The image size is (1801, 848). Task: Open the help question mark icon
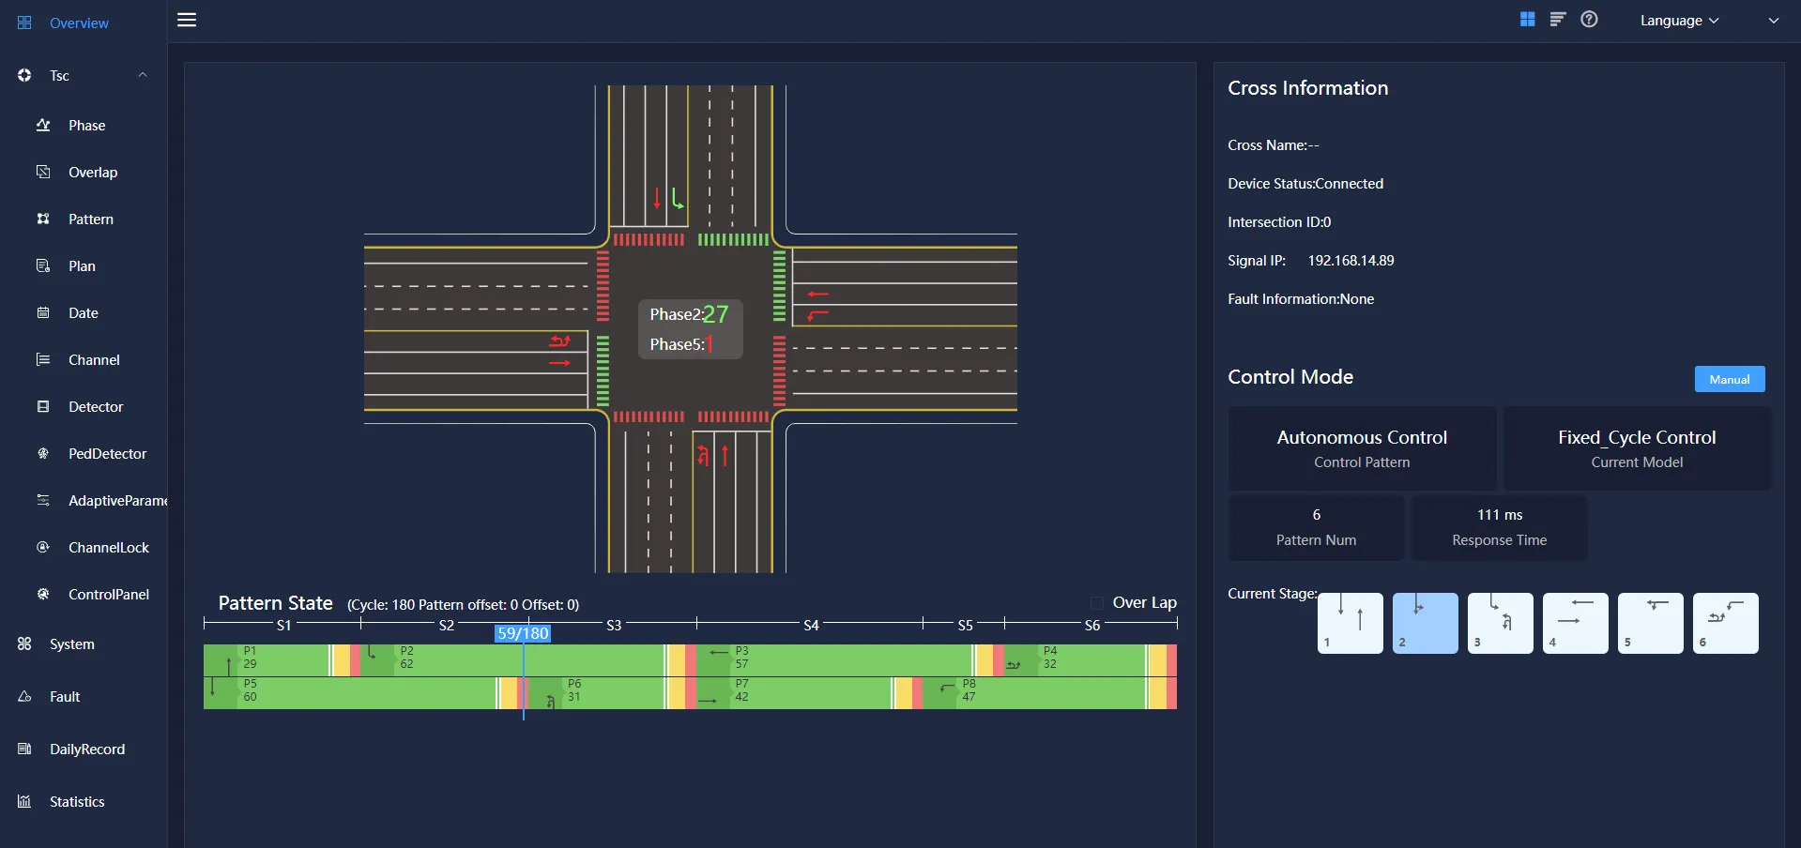click(x=1589, y=20)
